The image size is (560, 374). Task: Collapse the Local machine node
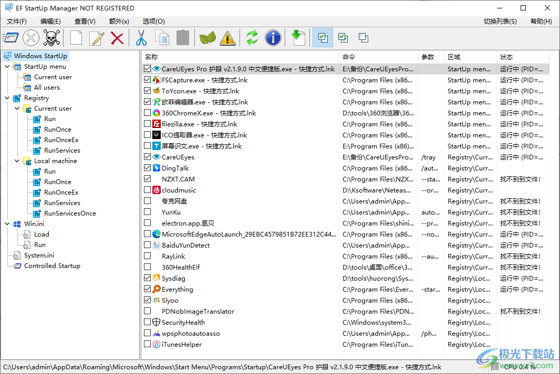click(x=17, y=161)
